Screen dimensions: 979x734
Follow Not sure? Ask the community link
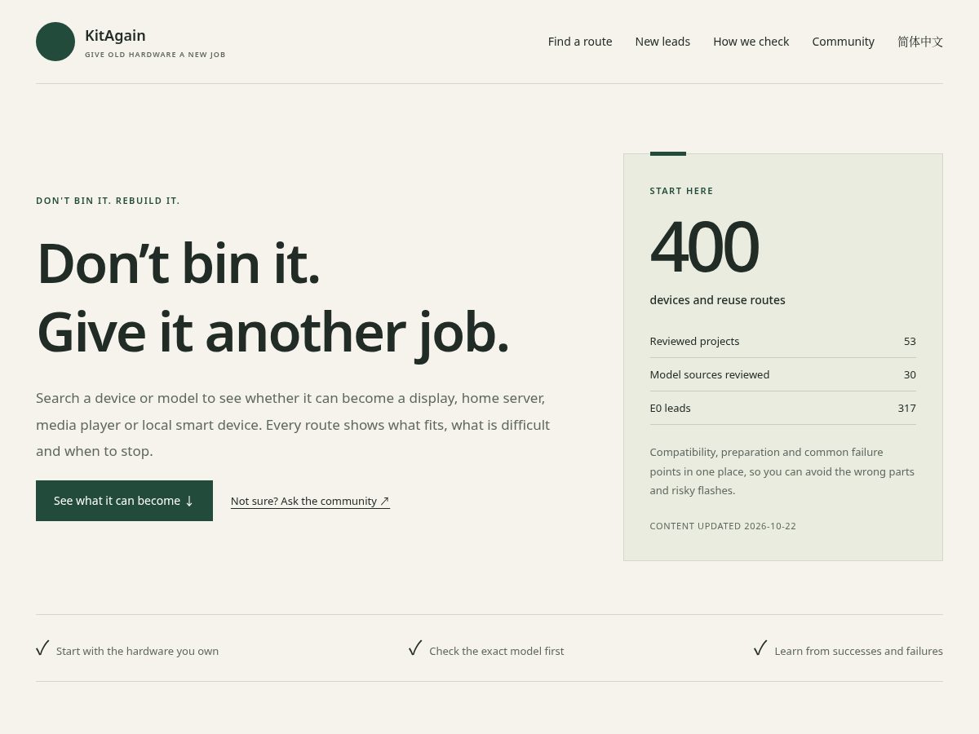(310, 501)
